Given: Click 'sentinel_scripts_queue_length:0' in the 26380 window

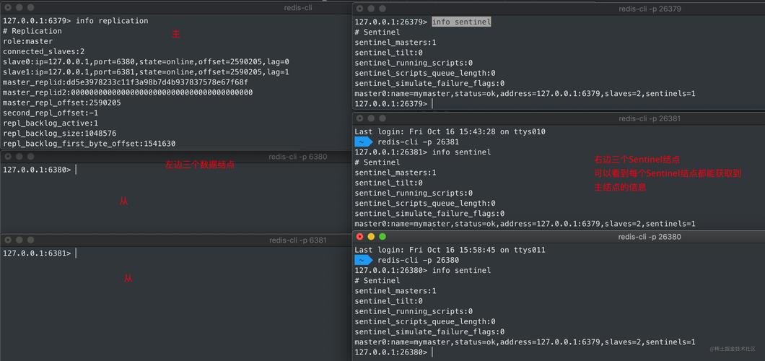Looking at the screenshot, I should [x=425, y=321].
